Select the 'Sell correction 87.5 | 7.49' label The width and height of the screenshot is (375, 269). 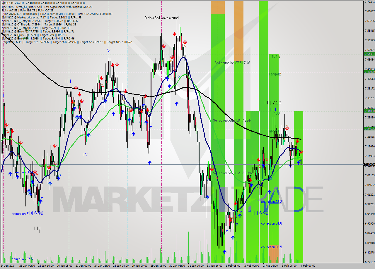(232, 63)
